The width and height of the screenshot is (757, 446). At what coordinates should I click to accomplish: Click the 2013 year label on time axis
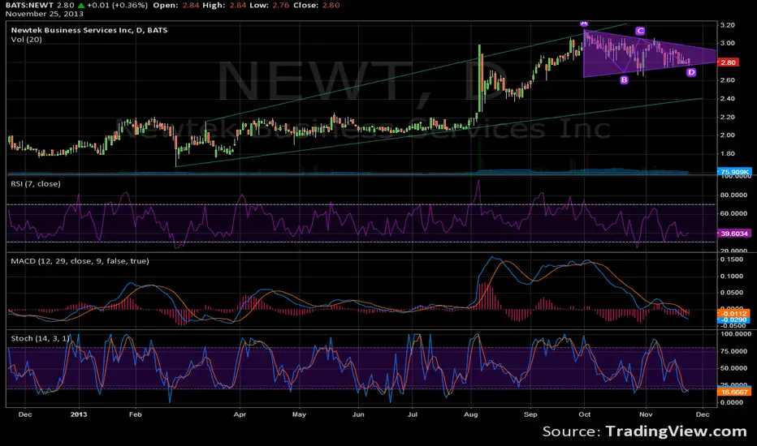[x=79, y=414]
